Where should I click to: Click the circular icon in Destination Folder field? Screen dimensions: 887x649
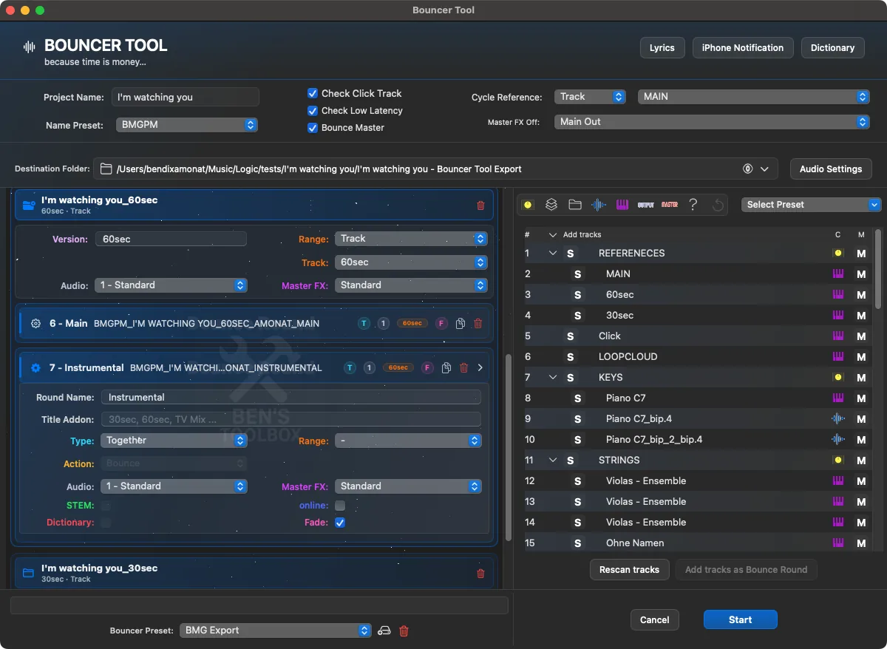tap(748, 169)
